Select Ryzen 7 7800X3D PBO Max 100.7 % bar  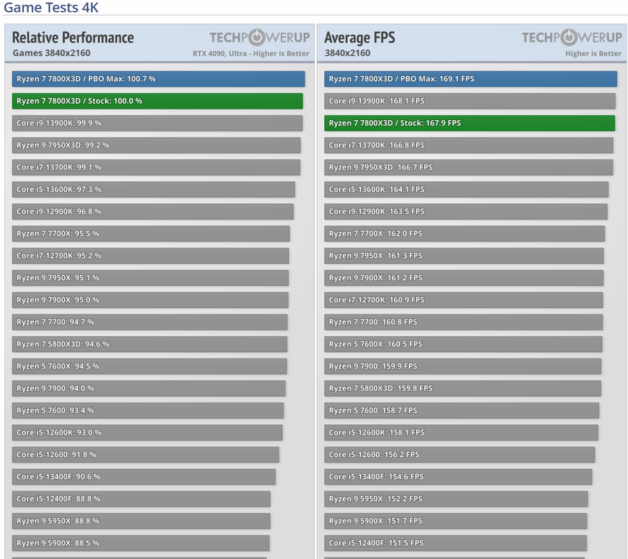158,79
